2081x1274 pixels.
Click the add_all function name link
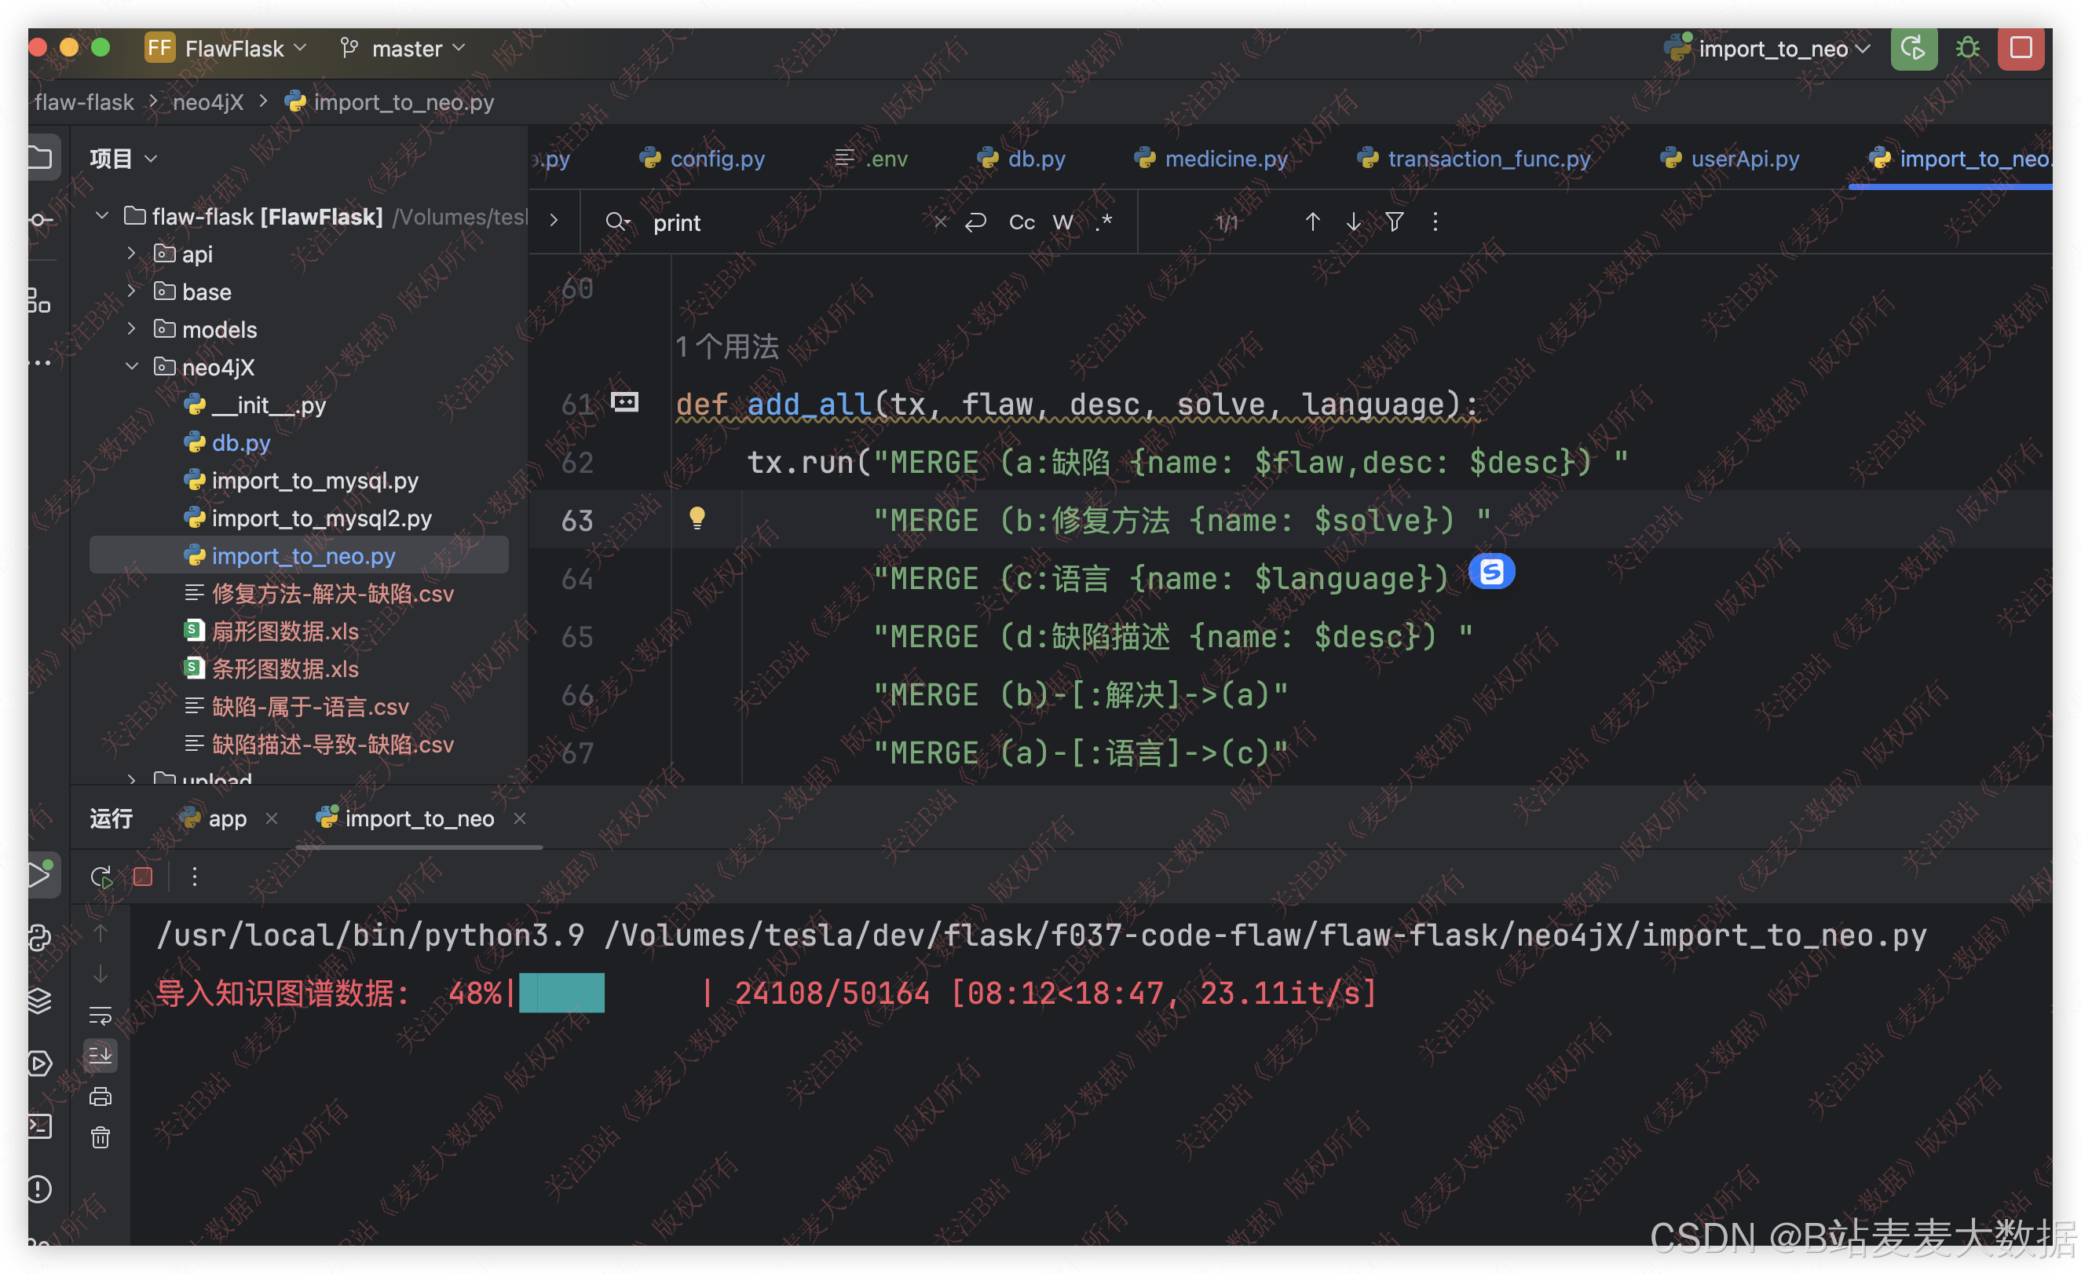click(x=808, y=404)
